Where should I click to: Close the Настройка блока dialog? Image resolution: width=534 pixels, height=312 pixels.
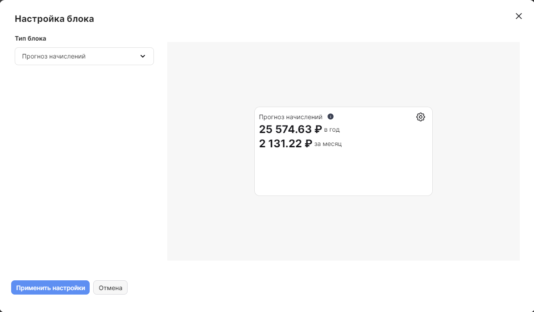[518, 16]
